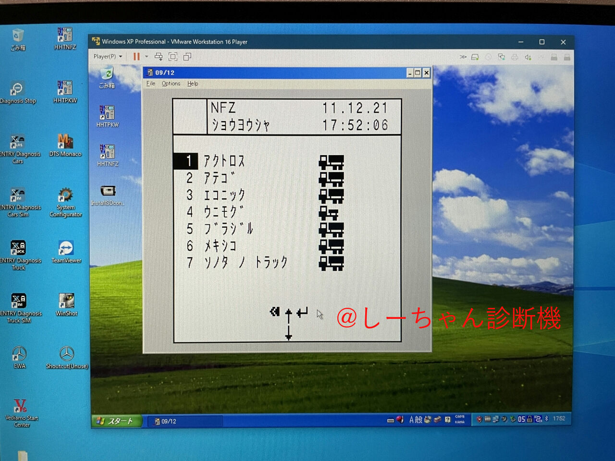Open the File menu in the HHT window

(x=150, y=83)
